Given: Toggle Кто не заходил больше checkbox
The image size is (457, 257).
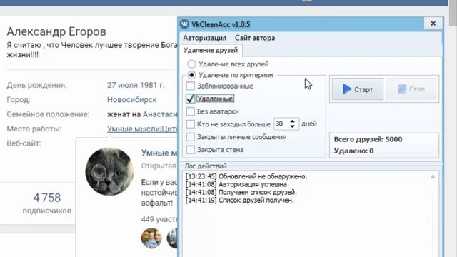Looking at the screenshot, I should (x=191, y=124).
